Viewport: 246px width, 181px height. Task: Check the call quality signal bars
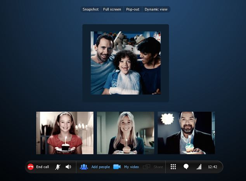199,167
